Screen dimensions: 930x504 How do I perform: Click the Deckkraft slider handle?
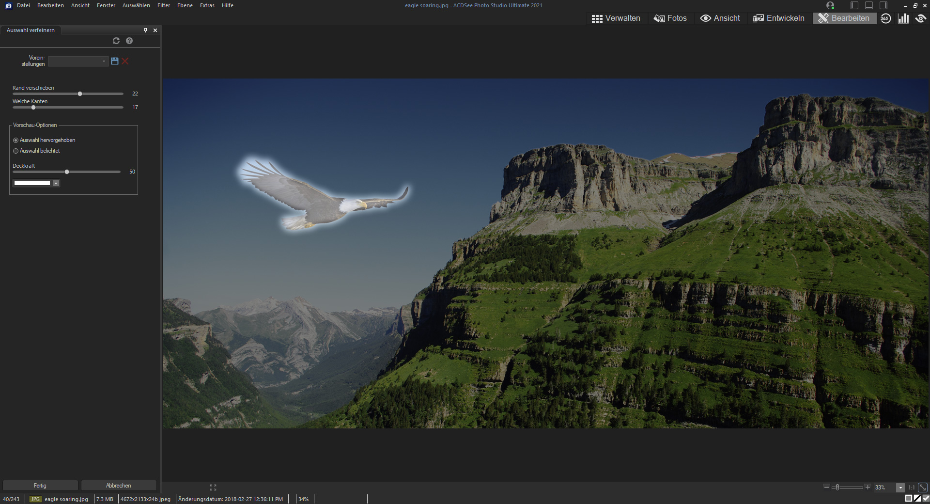(x=67, y=172)
